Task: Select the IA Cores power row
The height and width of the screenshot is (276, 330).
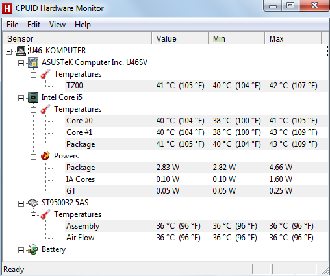Action: click(196, 179)
